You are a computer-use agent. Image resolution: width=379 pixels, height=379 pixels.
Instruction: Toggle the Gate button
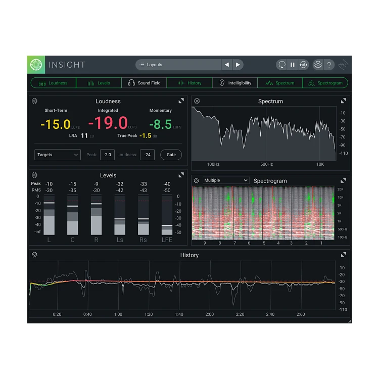click(171, 155)
